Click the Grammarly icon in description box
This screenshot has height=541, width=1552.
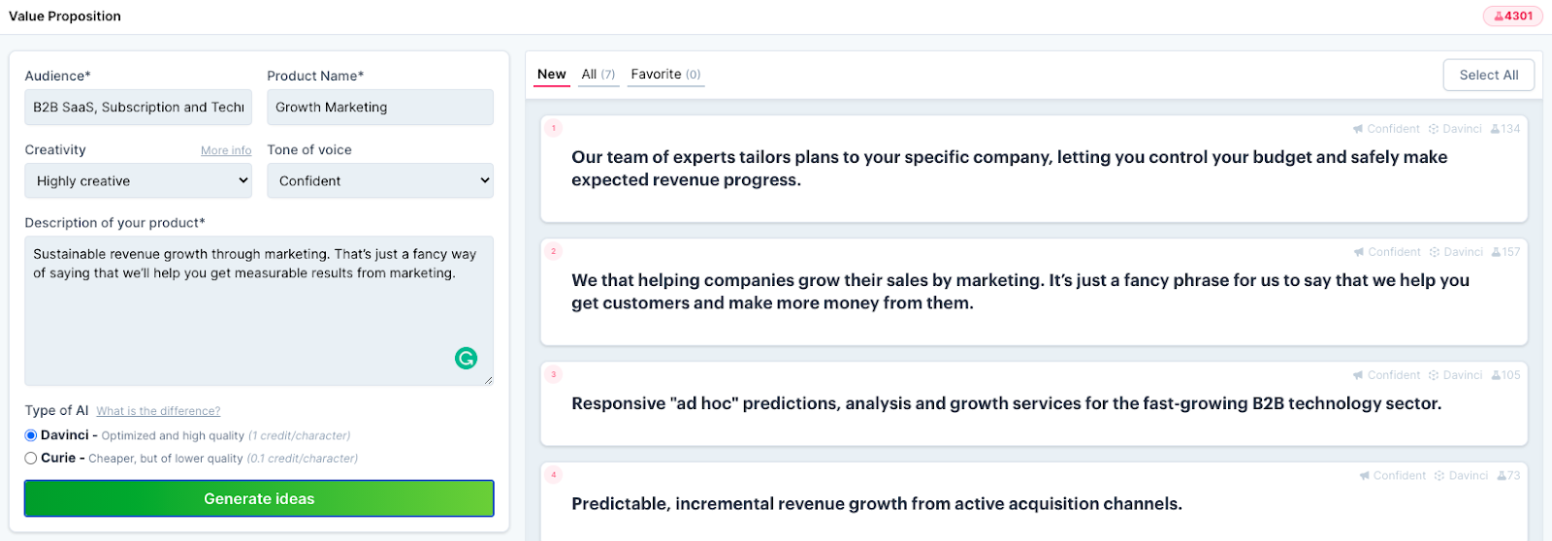click(466, 359)
